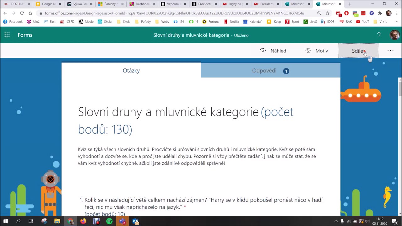The height and width of the screenshot is (226, 402).
Task: Switch to the Odpovědi tab
Action: [x=270, y=71]
